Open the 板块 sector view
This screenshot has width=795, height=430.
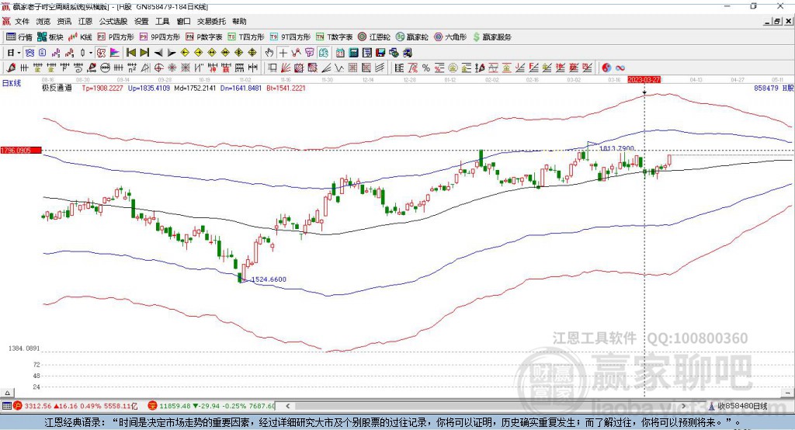[x=50, y=37]
